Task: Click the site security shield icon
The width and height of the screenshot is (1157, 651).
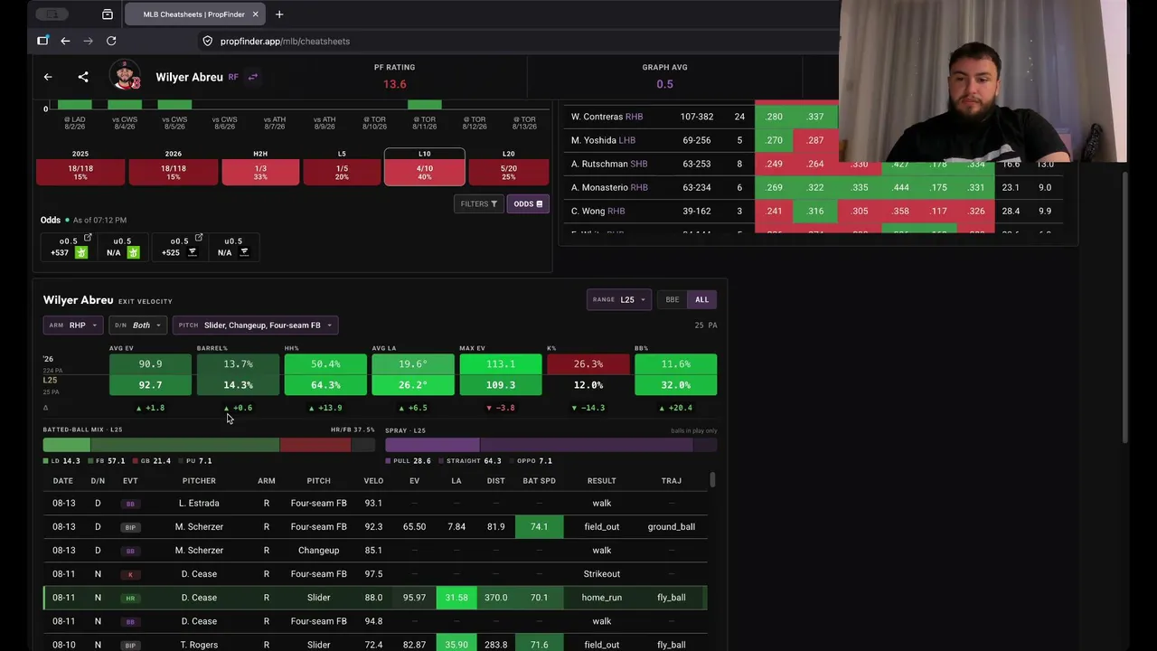Action: pyautogui.click(x=208, y=41)
